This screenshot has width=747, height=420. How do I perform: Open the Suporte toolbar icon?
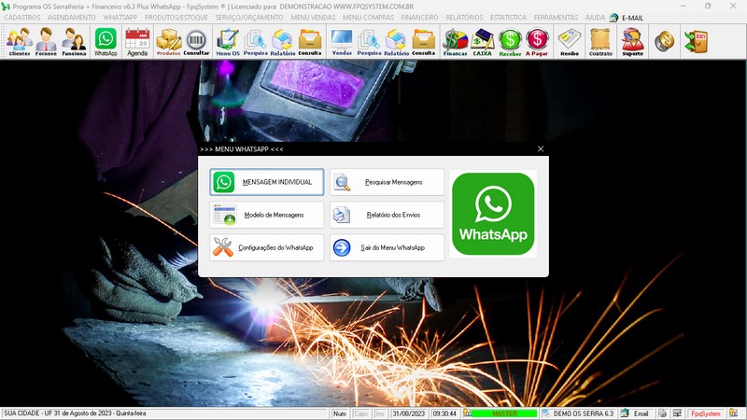[632, 41]
